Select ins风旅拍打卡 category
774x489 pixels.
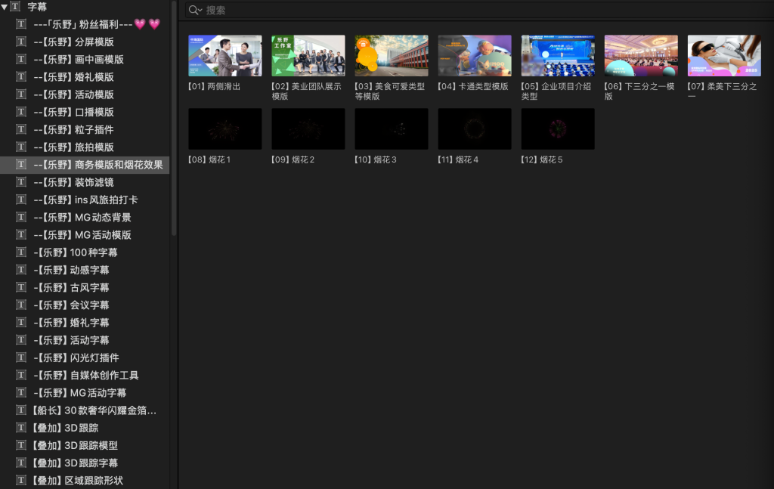[x=85, y=200]
